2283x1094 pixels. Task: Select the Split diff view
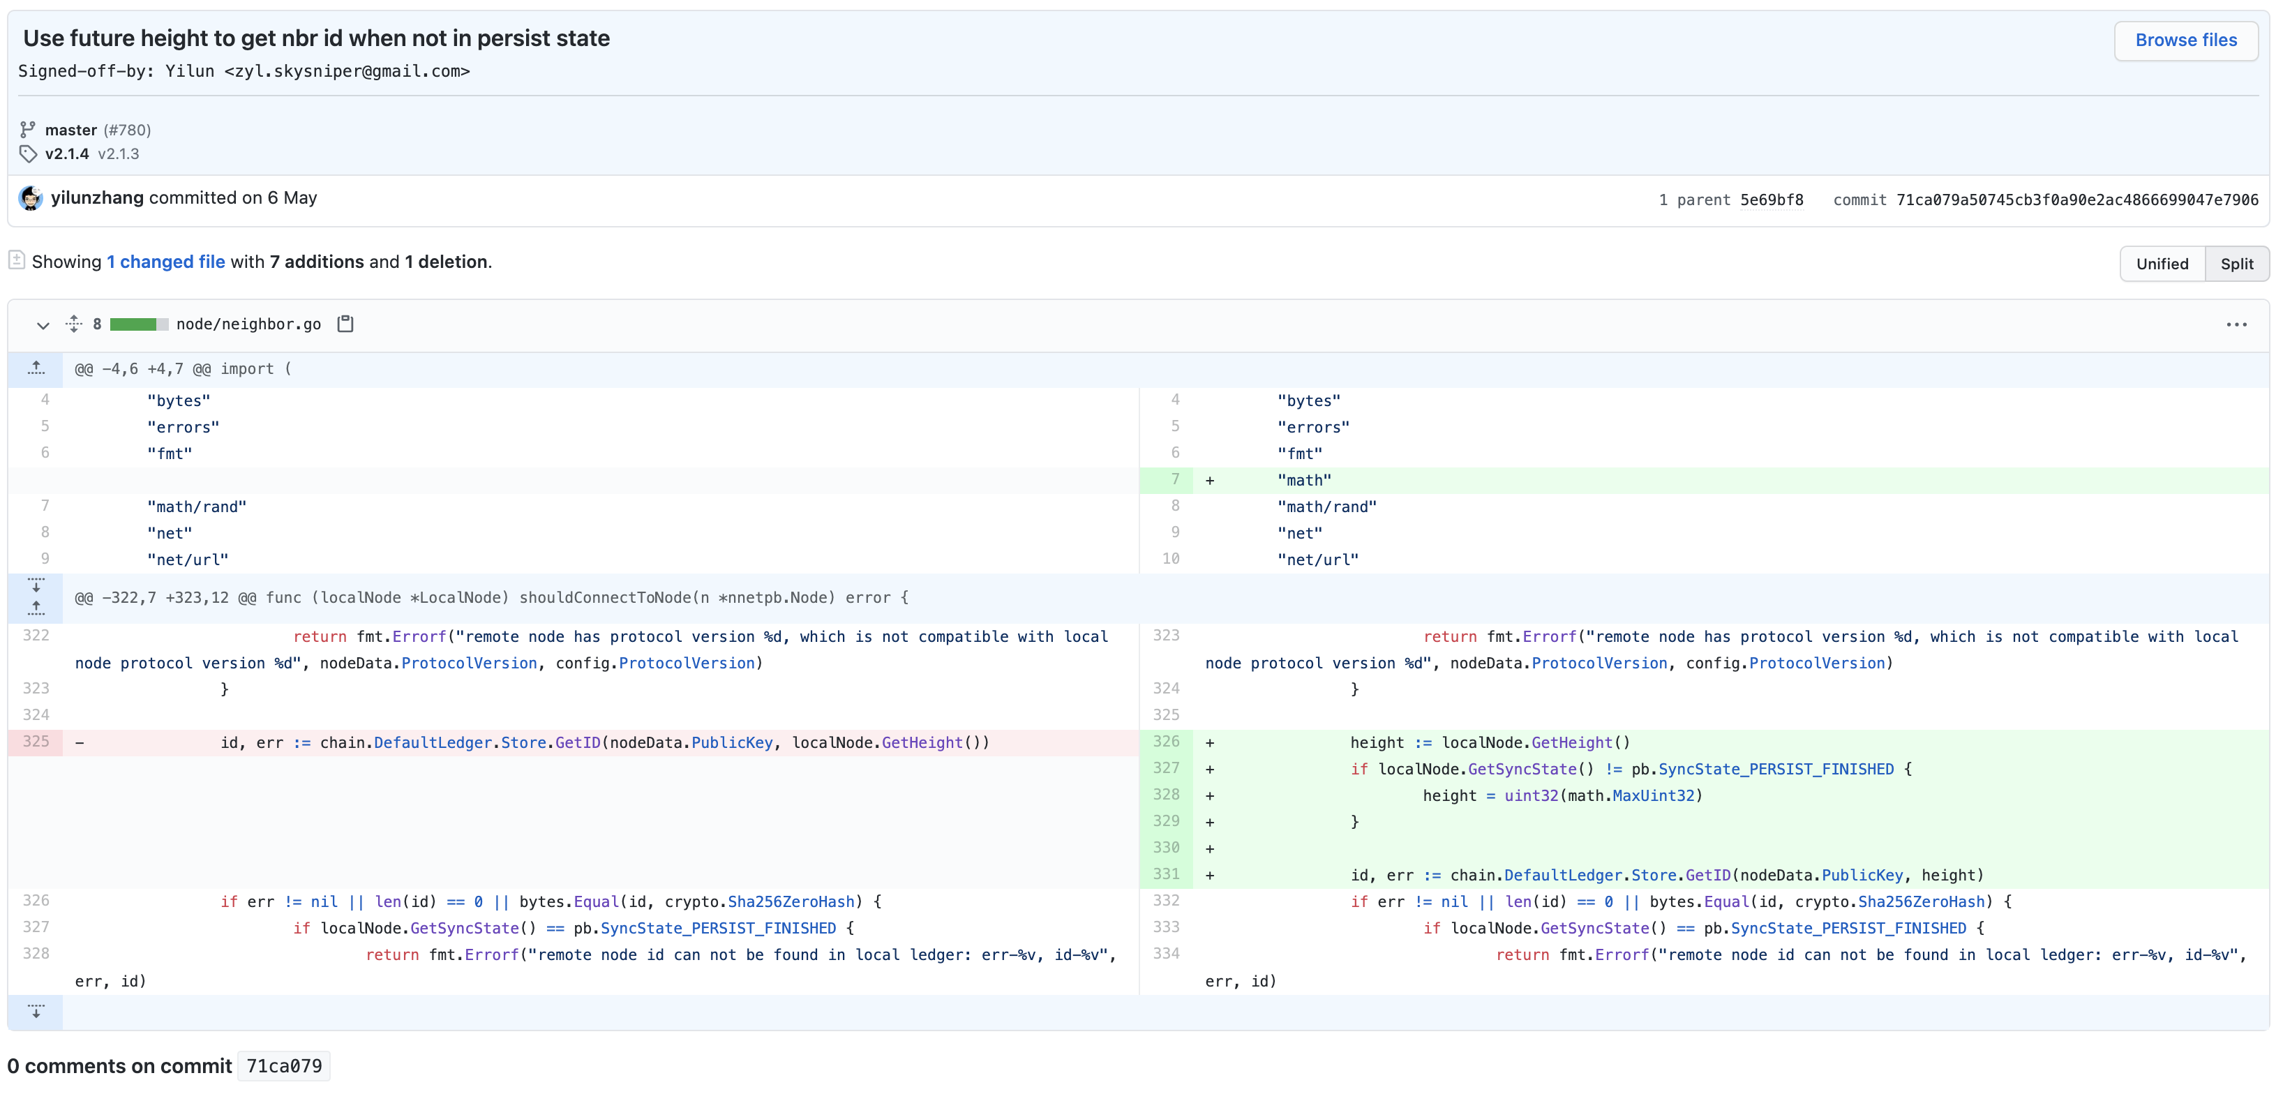coord(2236,264)
